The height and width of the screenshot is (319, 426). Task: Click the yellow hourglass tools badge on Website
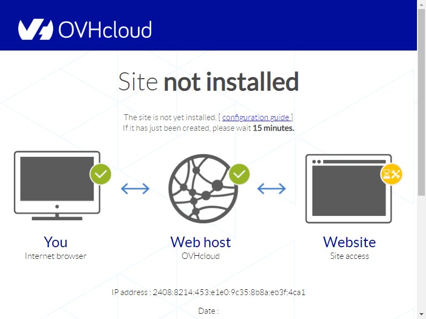391,174
